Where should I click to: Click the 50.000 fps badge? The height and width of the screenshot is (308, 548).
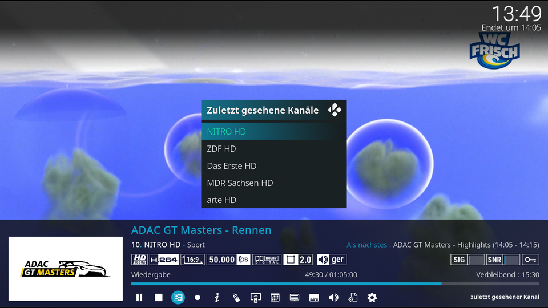coord(228,260)
